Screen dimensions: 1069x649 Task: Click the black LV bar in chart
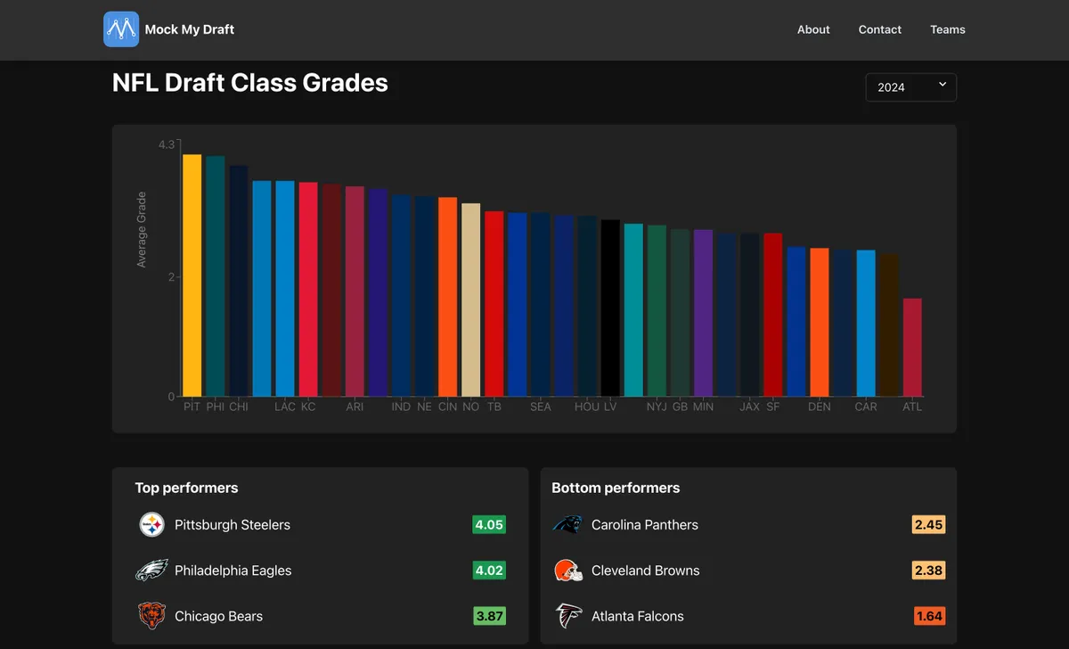610,308
